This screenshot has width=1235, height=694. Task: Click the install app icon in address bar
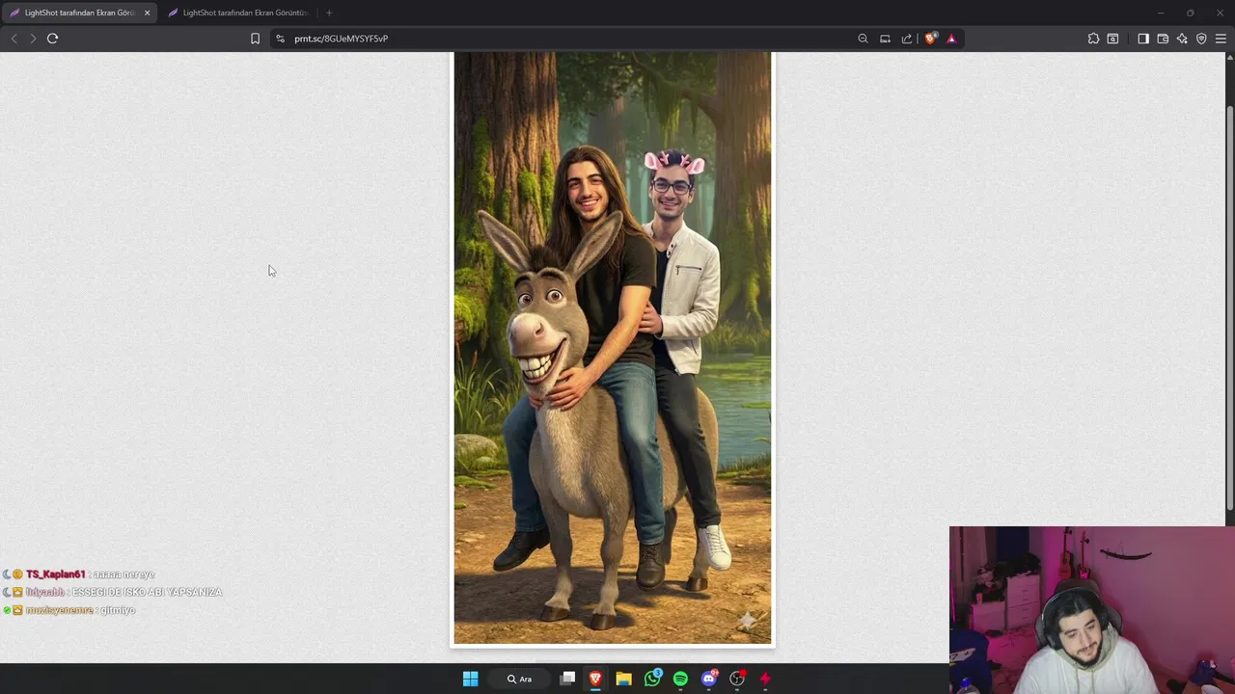pyautogui.click(x=885, y=39)
